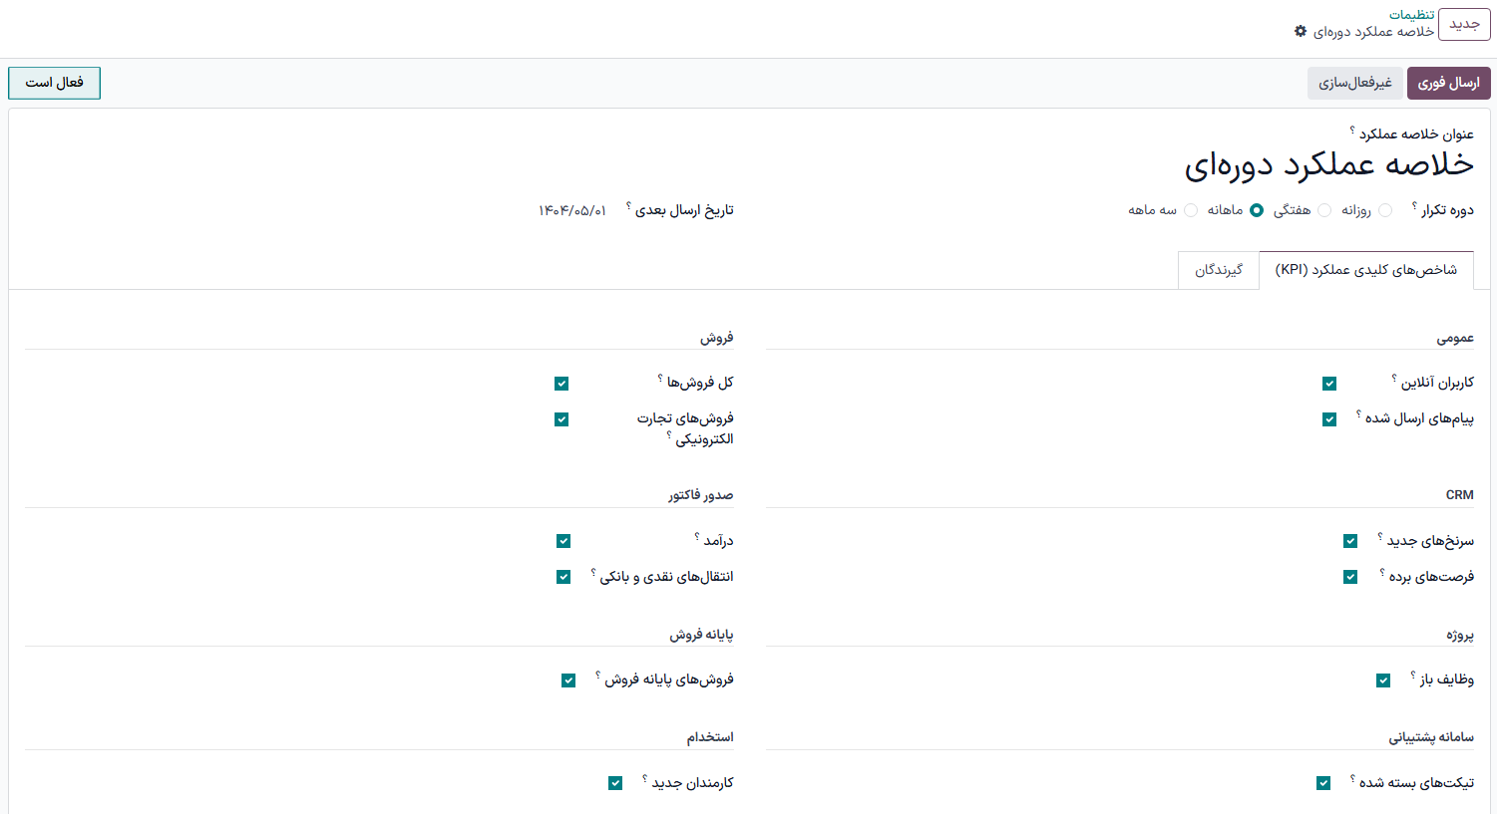
Task: Click the help icon next to کل فروش‌ها
Action: tap(660, 378)
